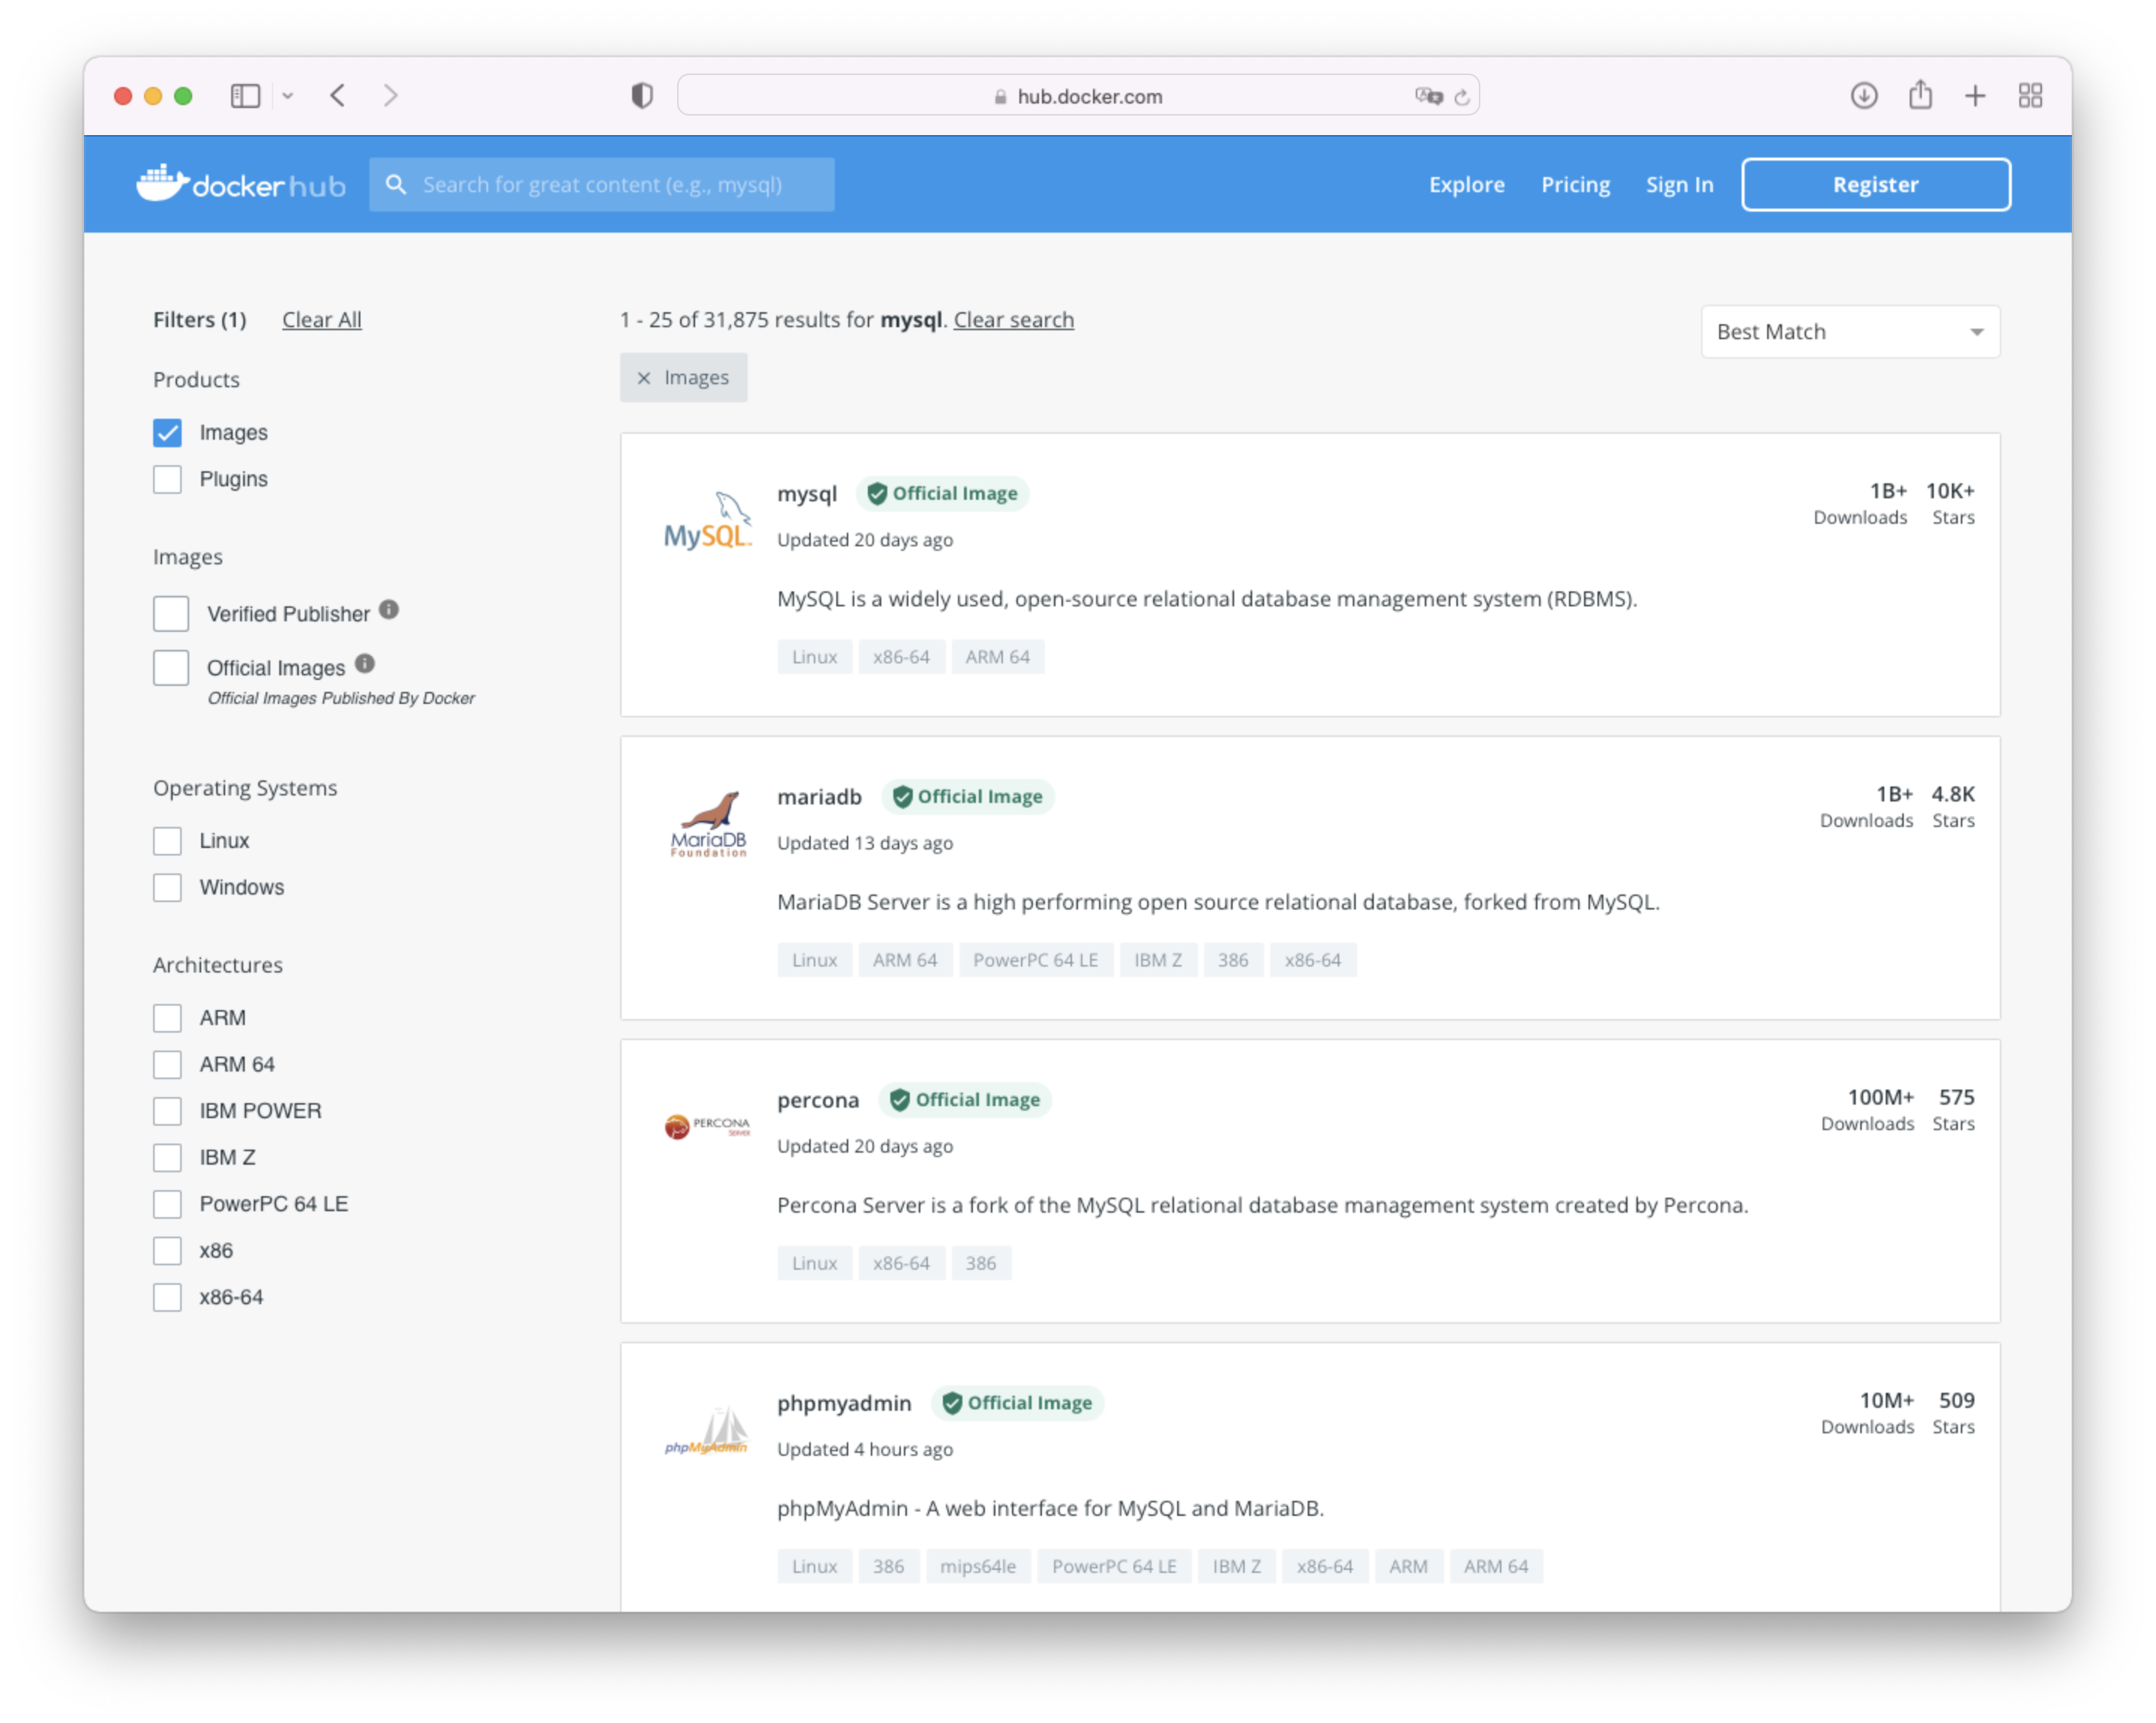Viewport: 2156px width, 1723px height.
Task: Open the Percona logo thumbnail
Action: pyautogui.click(x=707, y=1126)
